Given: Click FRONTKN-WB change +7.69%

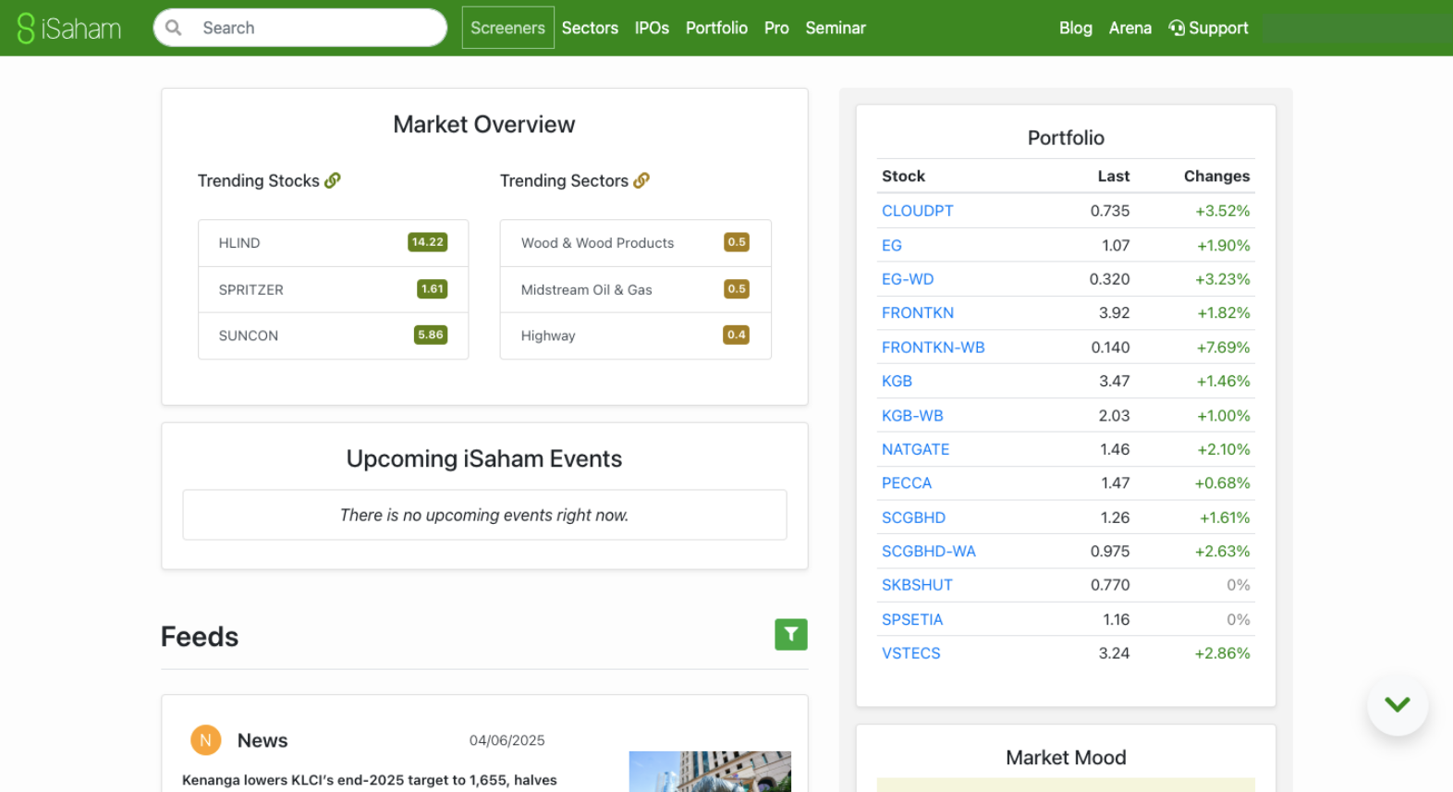Looking at the screenshot, I should click(1223, 347).
